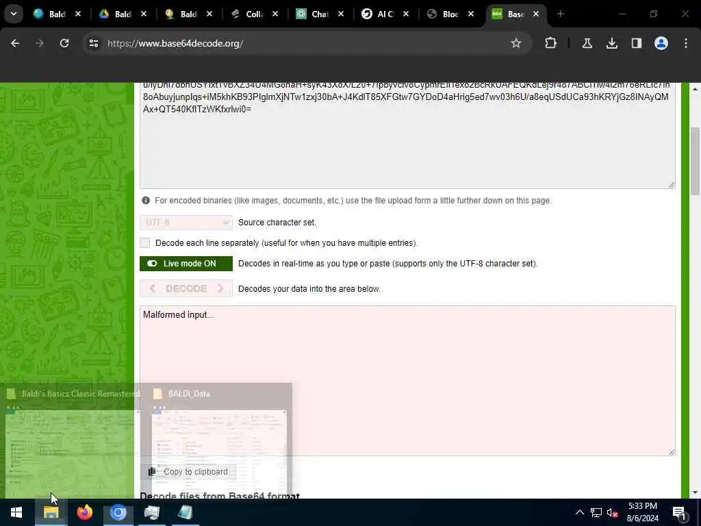Open the notification center icon
The width and height of the screenshot is (701, 526).
(678, 512)
